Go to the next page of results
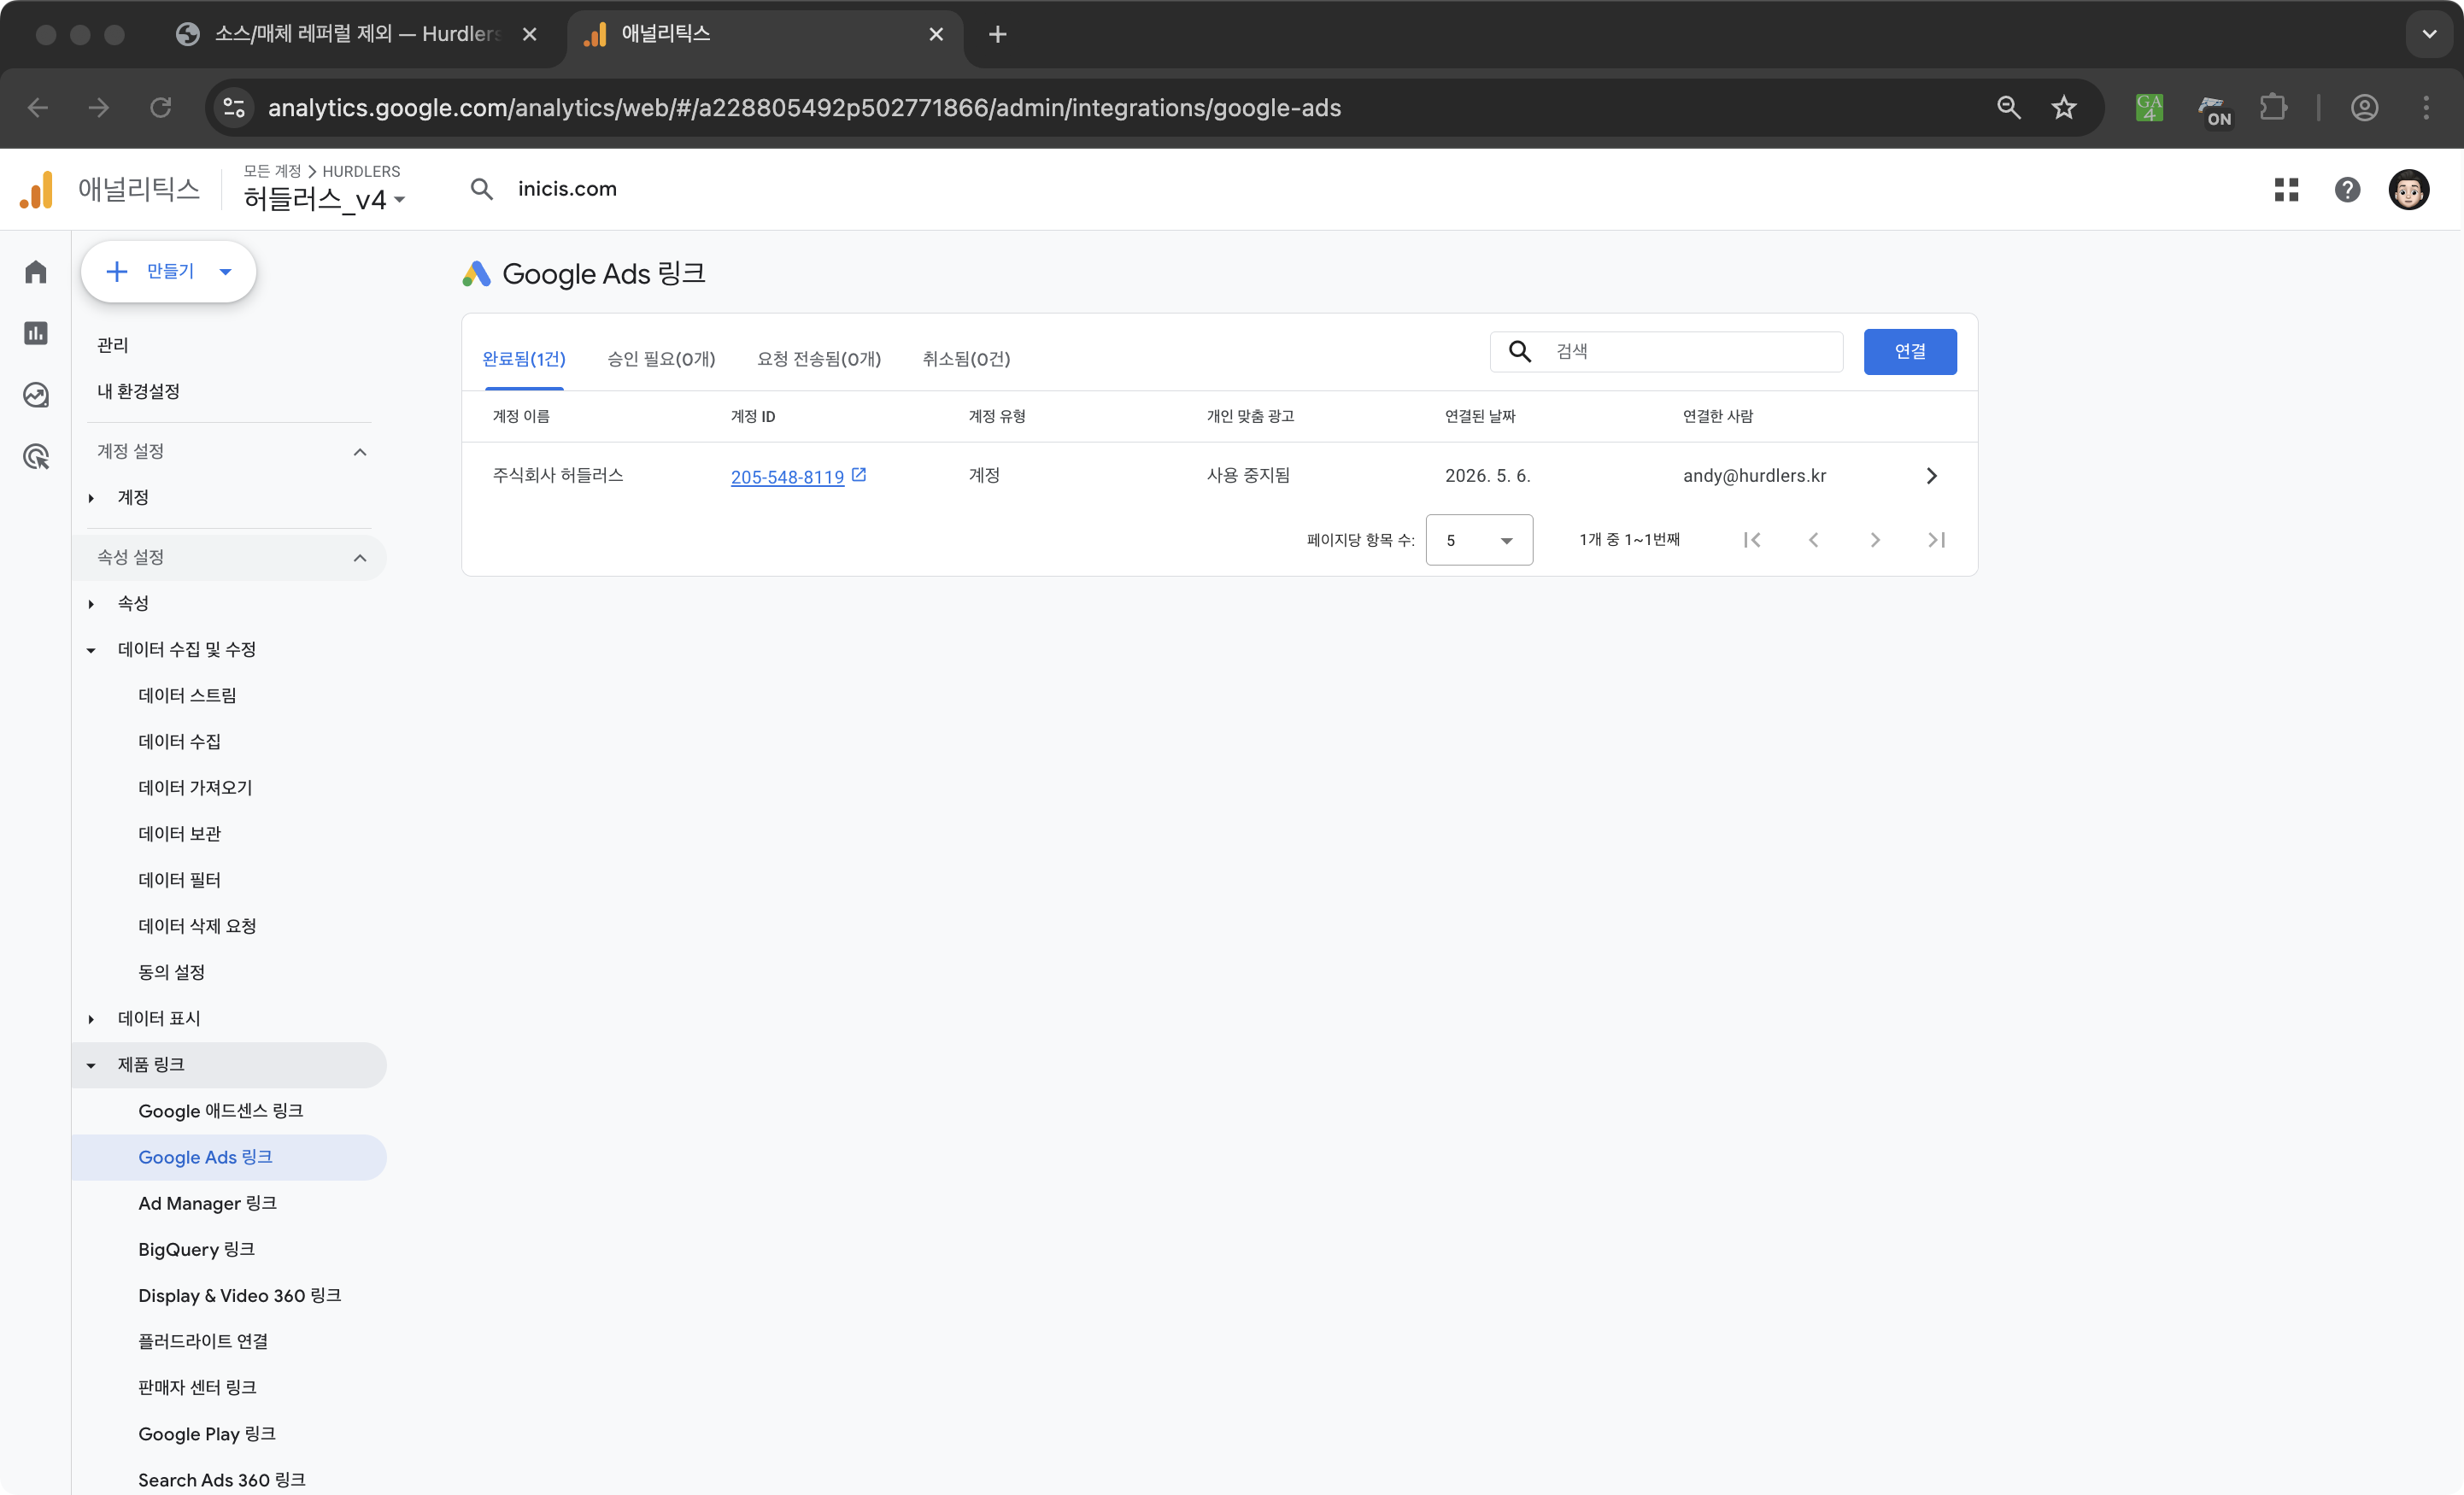This screenshot has width=2464, height=1495. coord(1875,540)
